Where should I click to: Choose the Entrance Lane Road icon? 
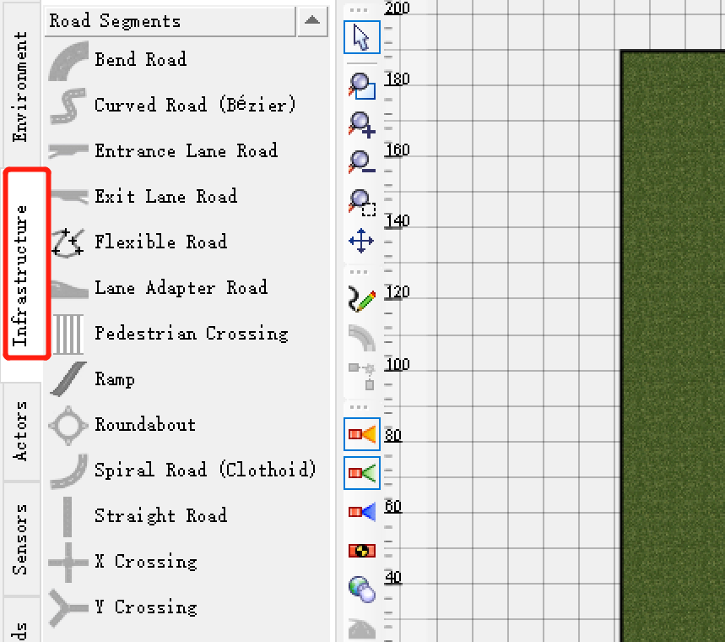point(68,150)
